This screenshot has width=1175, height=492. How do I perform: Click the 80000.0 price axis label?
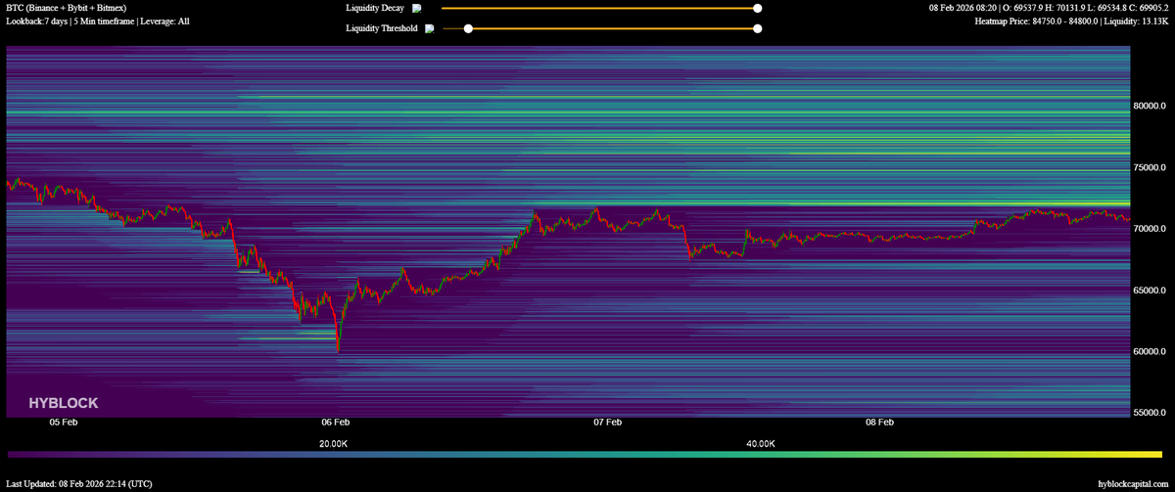[x=1149, y=106]
